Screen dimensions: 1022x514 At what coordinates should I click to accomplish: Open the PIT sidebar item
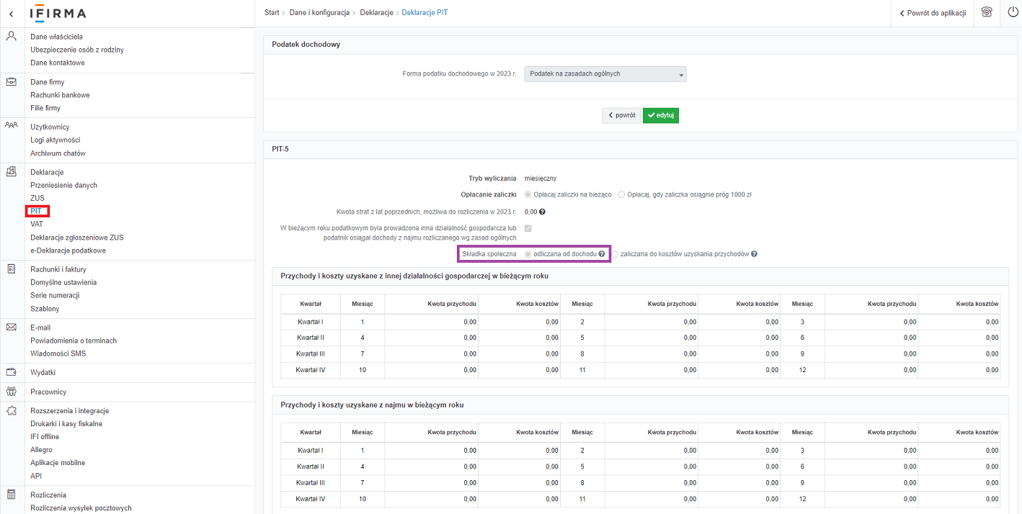(36, 211)
